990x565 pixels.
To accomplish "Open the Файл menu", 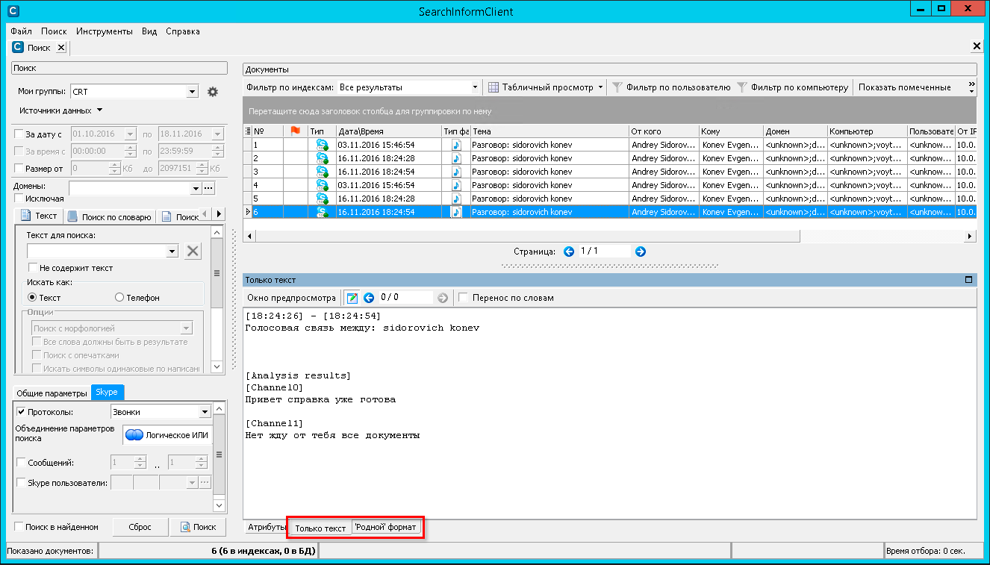I will (22, 31).
